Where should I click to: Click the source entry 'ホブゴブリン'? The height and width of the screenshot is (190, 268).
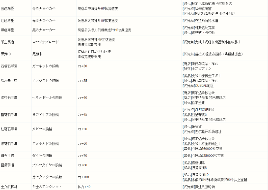pos(201,69)
